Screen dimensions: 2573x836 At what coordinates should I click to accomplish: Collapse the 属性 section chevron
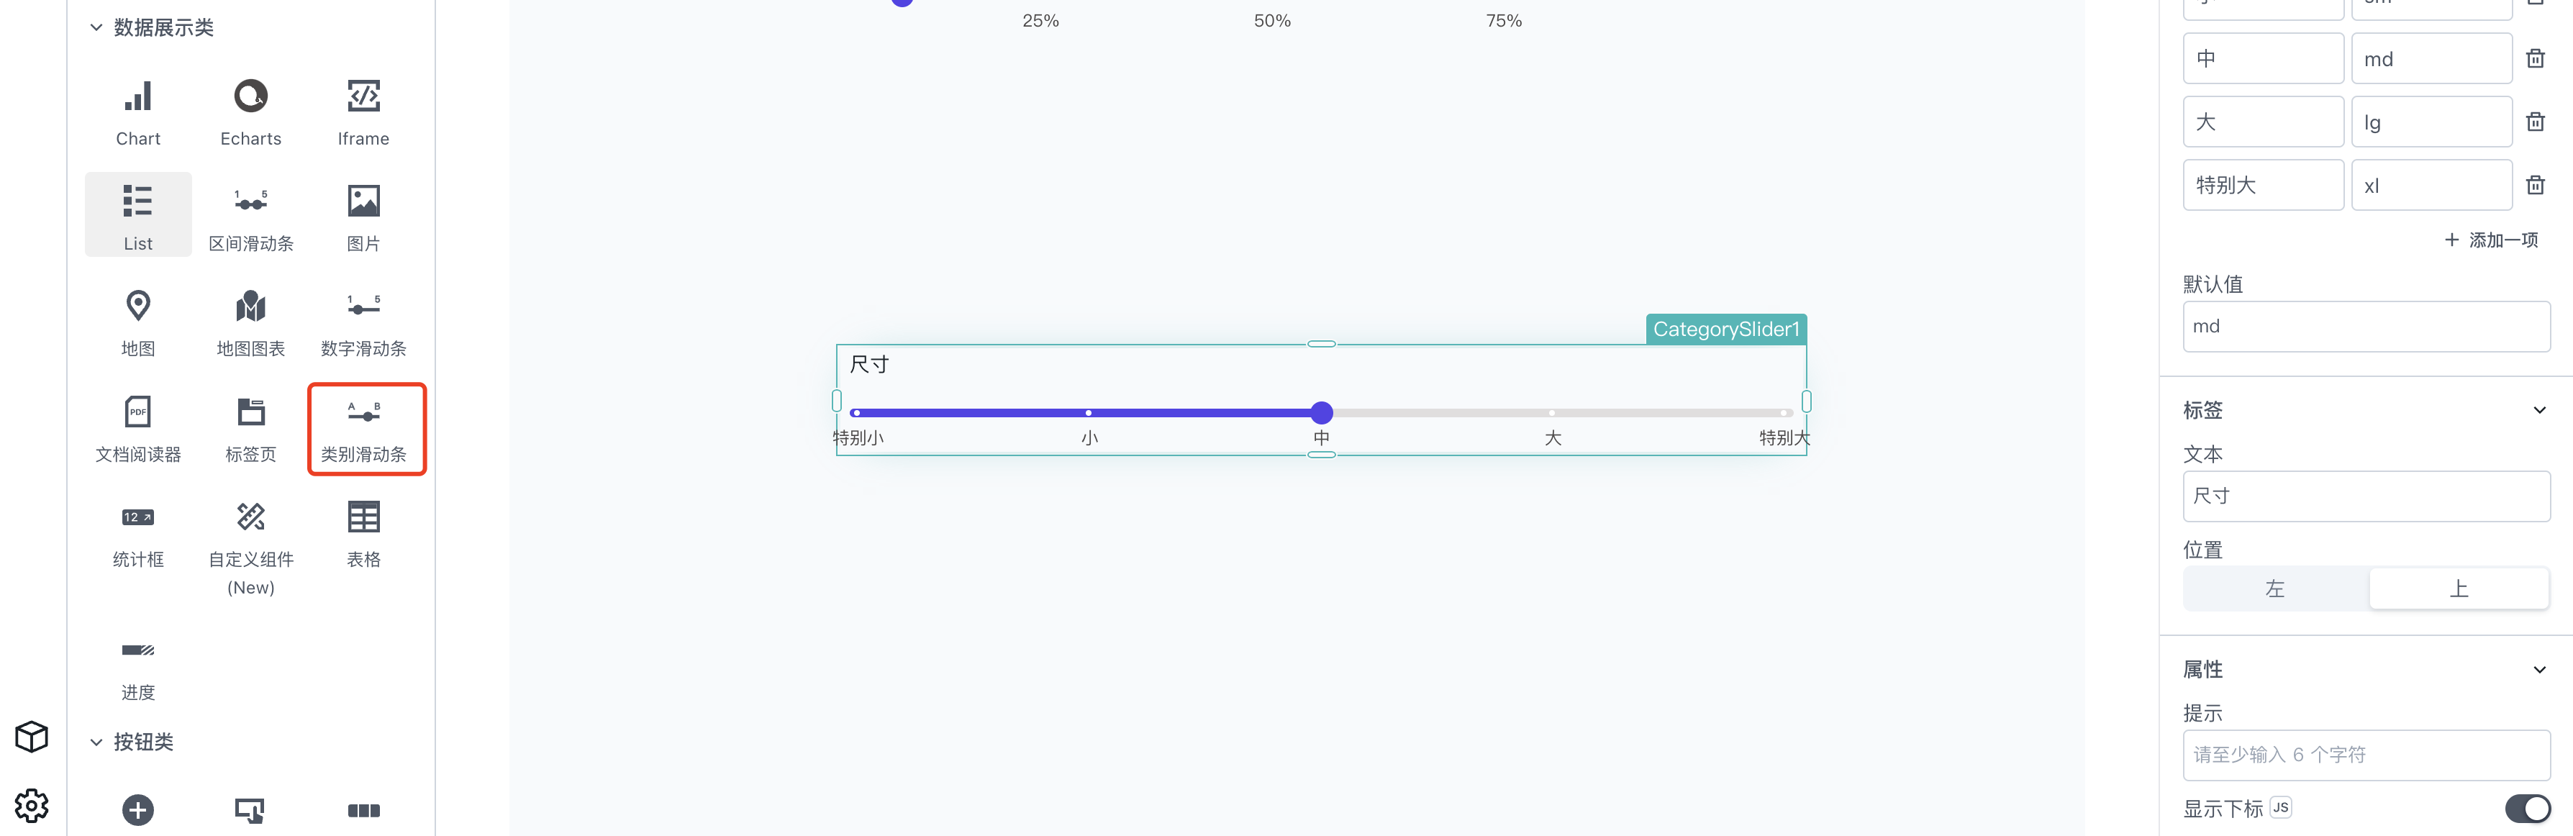[x=2539, y=669]
